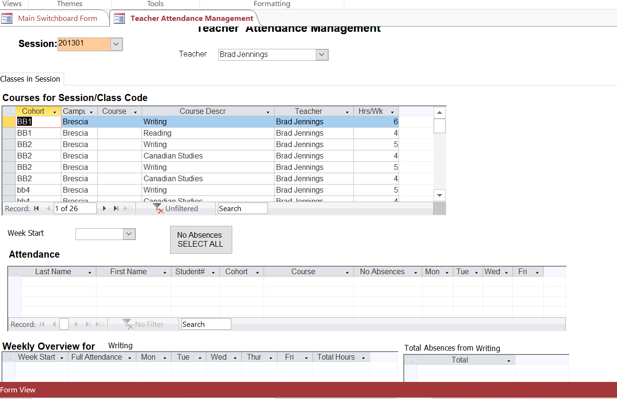Screen dimensions: 617x399
Task: Click the No Absences SELECT ALL button
Action: [x=201, y=240]
